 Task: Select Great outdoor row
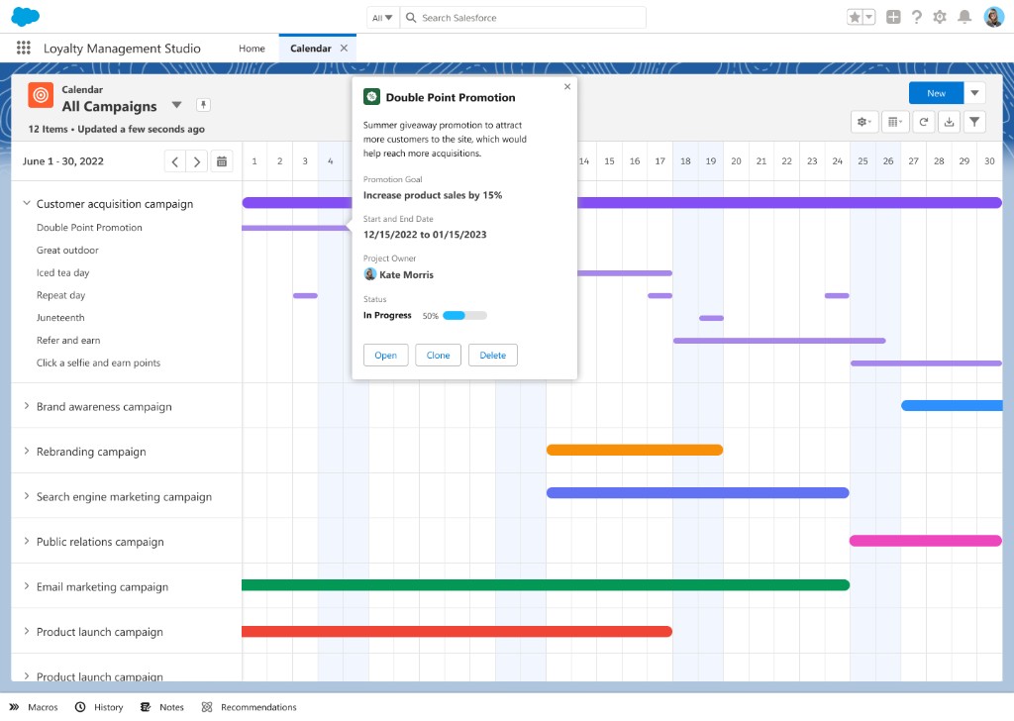click(x=67, y=251)
